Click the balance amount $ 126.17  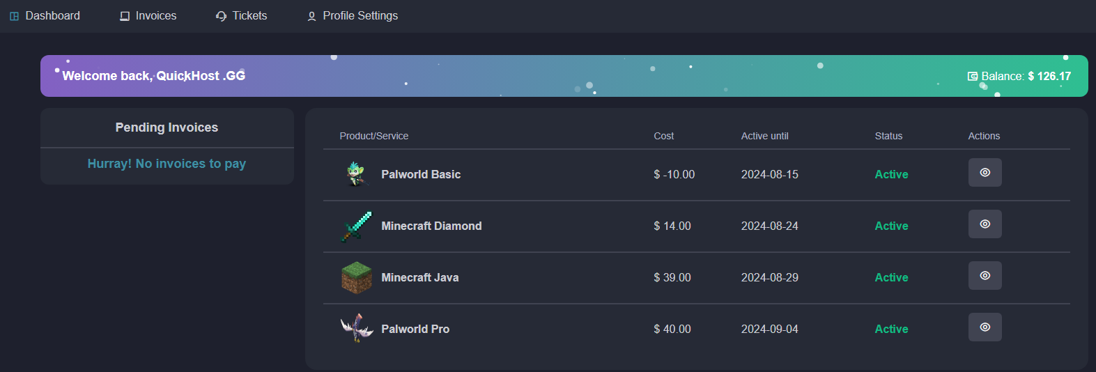pyautogui.click(x=1049, y=77)
